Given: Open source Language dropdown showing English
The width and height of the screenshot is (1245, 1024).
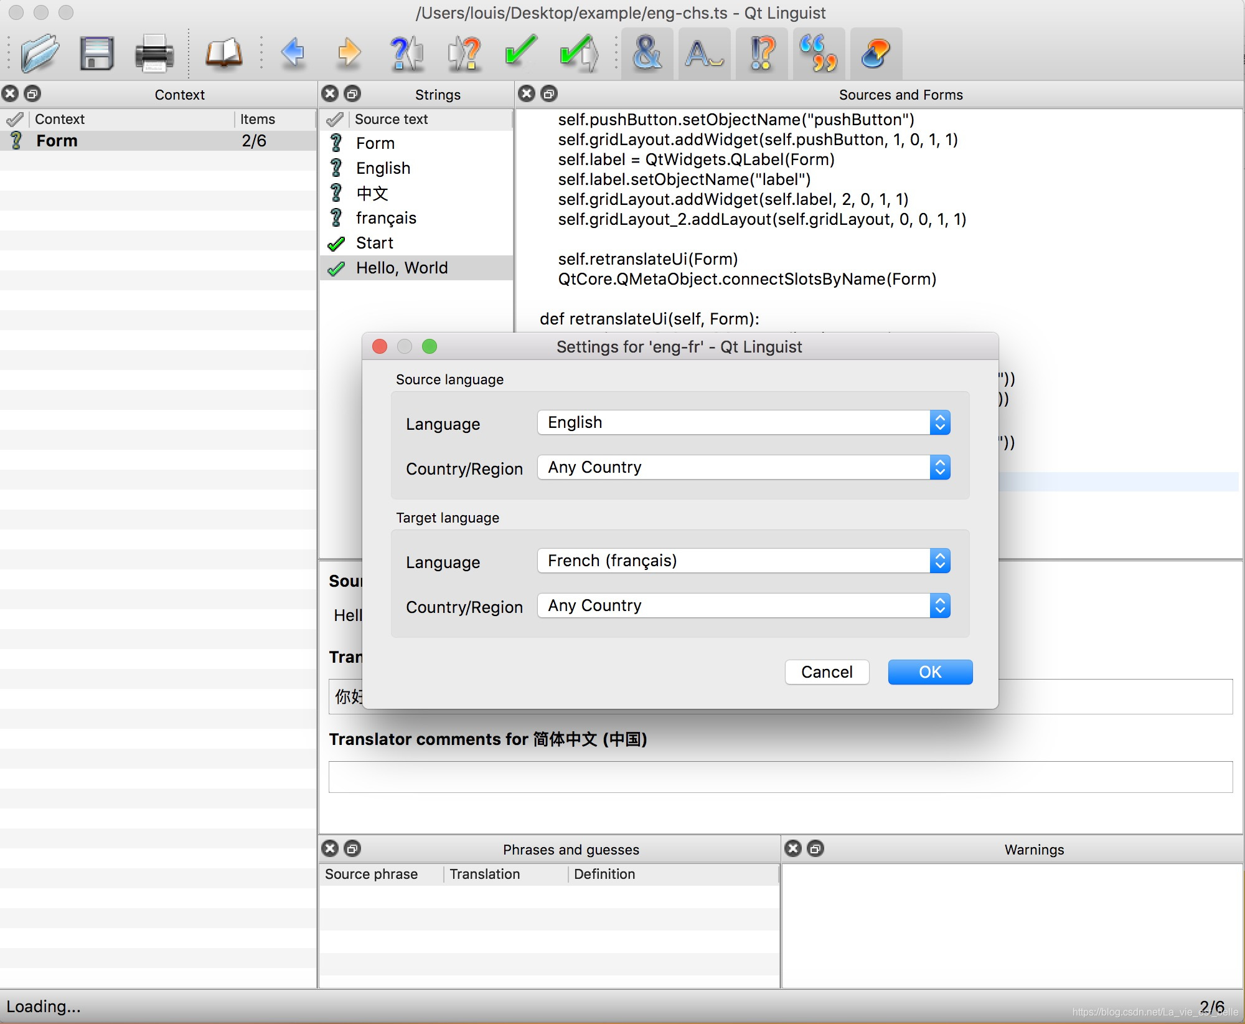Looking at the screenshot, I should pyautogui.click(x=743, y=422).
